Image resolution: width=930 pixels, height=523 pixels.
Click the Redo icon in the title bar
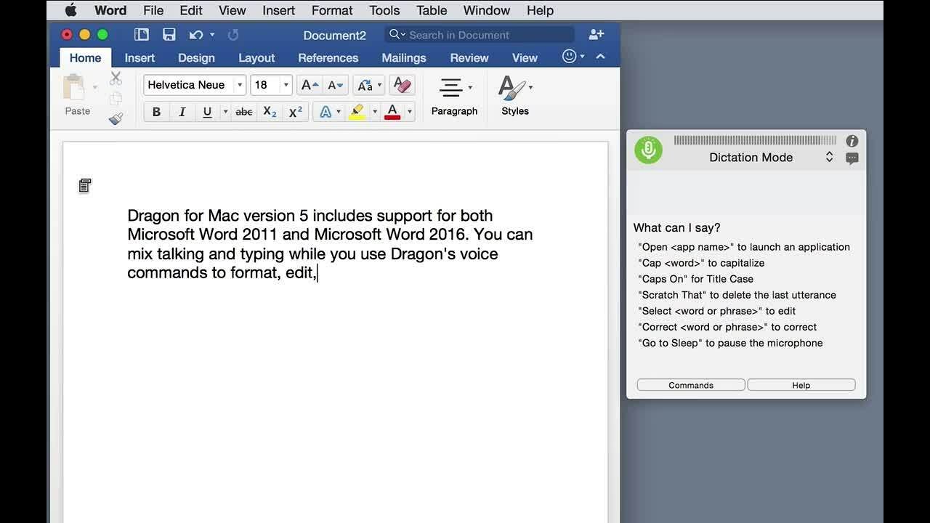(233, 35)
